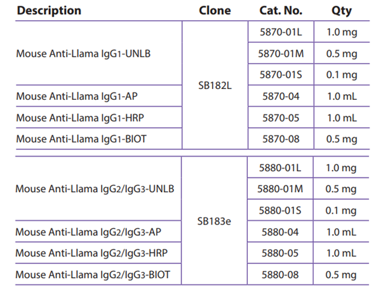Select catalog number 5870-01M
This screenshot has height=292, width=381.
[x=280, y=53]
